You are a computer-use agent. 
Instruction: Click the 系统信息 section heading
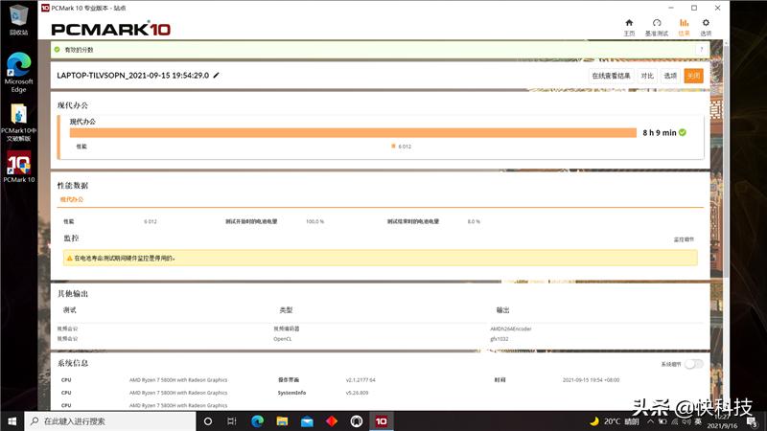pyautogui.click(x=73, y=363)
